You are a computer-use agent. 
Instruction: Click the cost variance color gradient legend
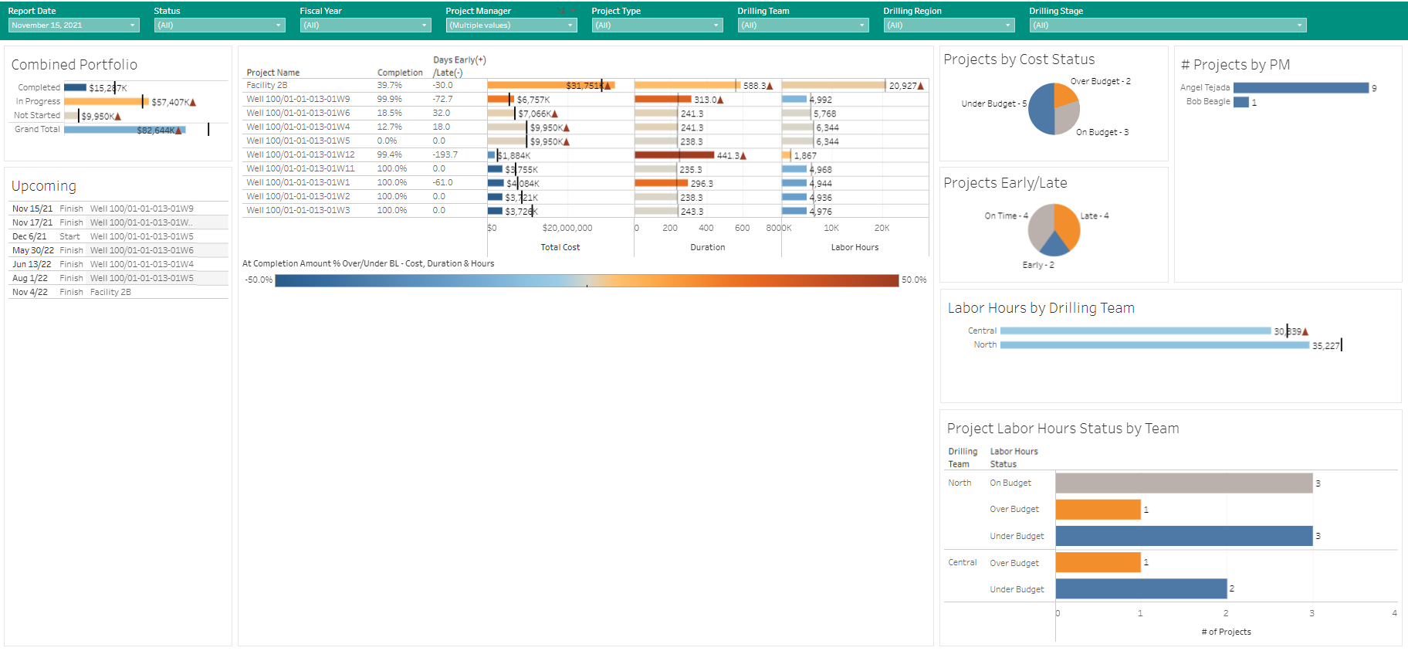pos(587,280)
